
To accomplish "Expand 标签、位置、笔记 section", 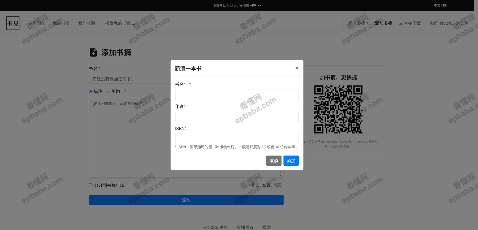I will [x=265, y=185].
